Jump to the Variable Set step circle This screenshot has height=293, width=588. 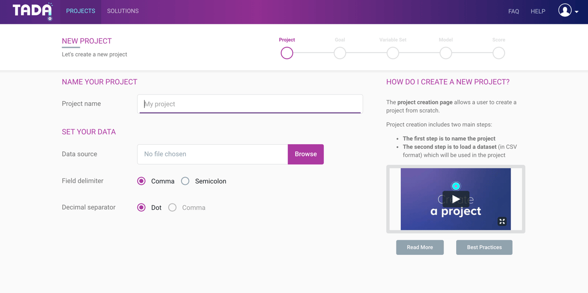(393, 53)
